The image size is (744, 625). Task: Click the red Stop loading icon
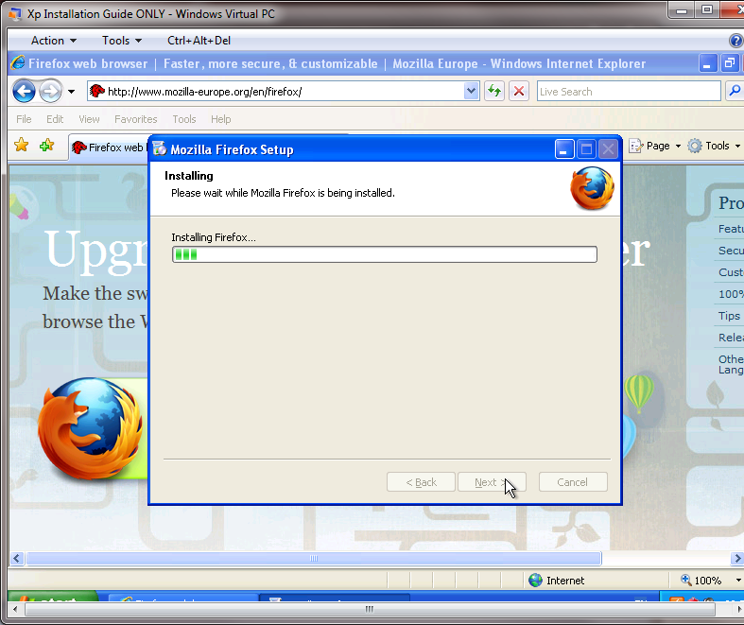click(519, 91)
